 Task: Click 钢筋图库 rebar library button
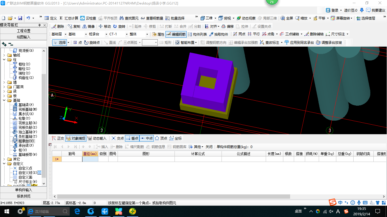point(177,147)
